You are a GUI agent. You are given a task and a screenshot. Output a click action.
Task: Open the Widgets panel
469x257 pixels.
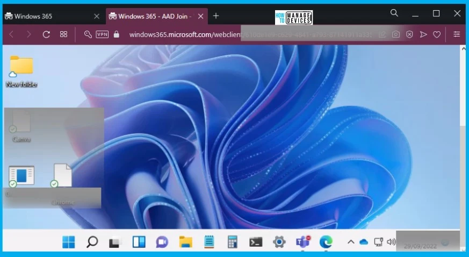pos(139,242)
